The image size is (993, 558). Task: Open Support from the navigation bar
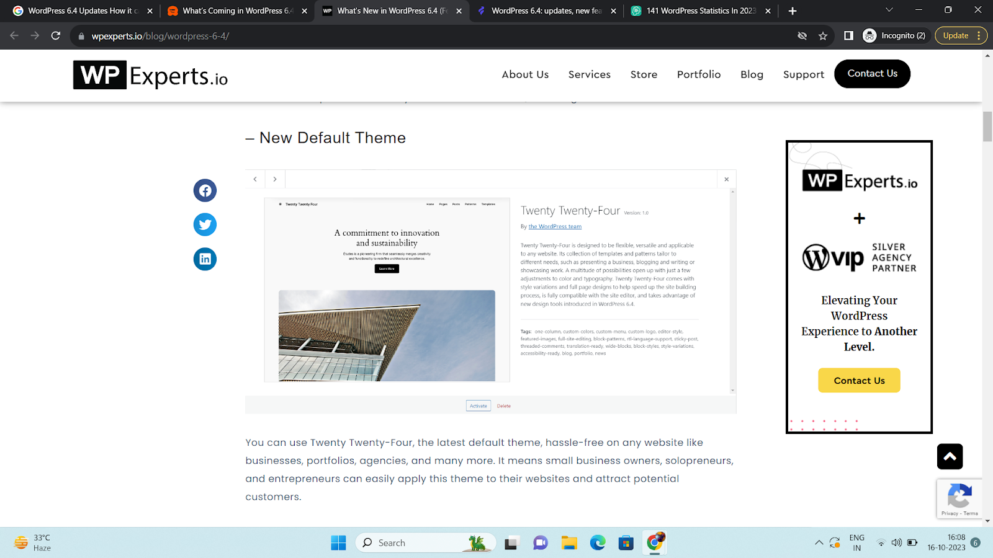[804, 74]
